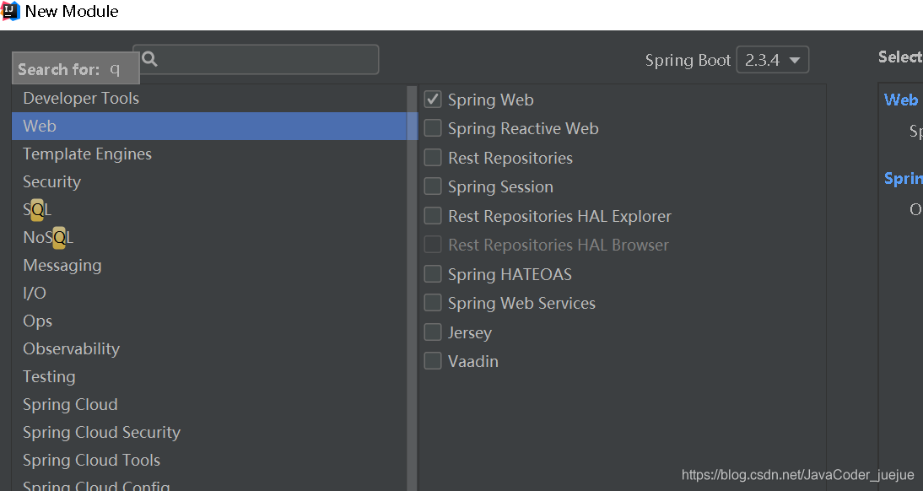This screenshot has height=491, width=923.
Task: Check the Rest Repositories checkbox
Action: 433,157
